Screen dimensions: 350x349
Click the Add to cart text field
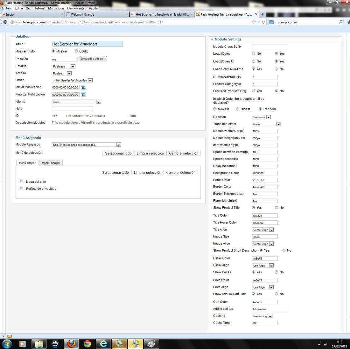270,309
